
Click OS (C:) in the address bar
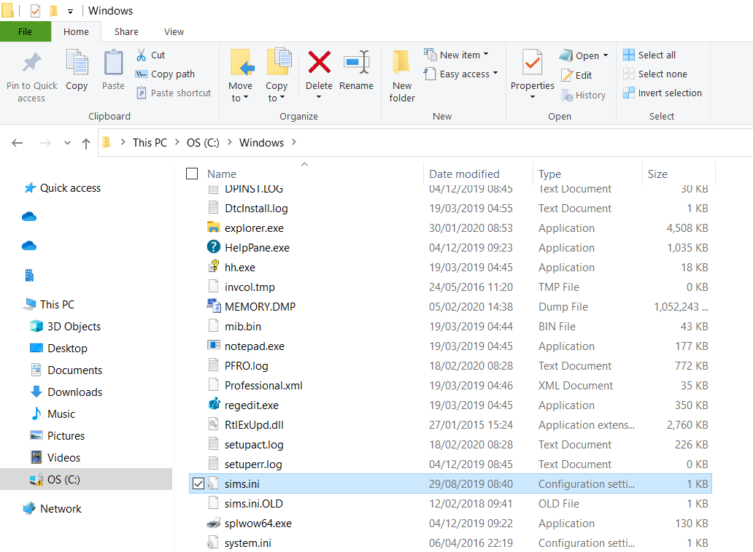coord(203,143)
